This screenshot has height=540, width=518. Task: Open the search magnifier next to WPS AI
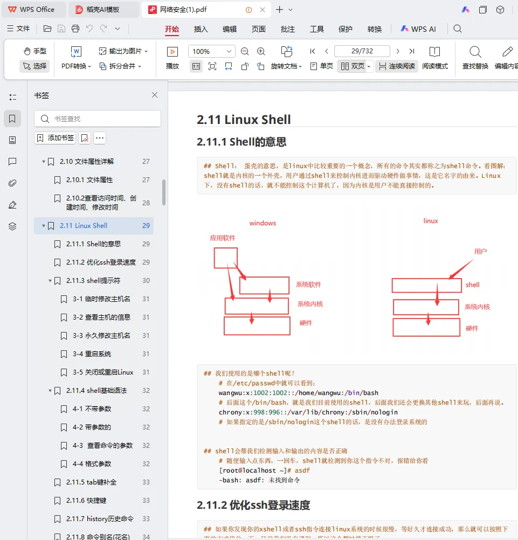tap(458, 29)
